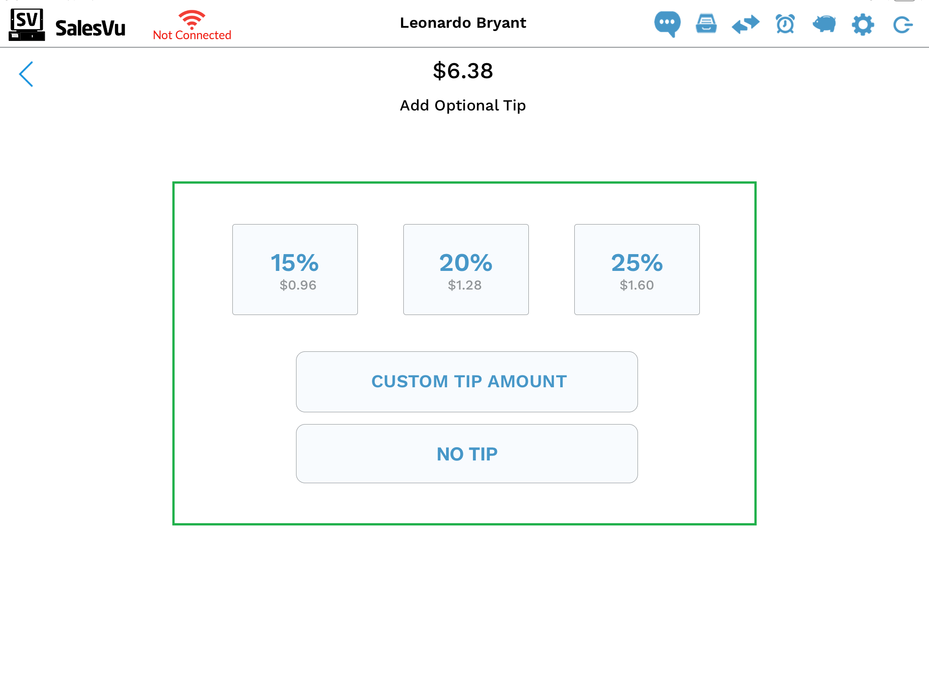Open settings with the gear icon
The height and width of the screenshot is (685, 929).
pos(863,24)
